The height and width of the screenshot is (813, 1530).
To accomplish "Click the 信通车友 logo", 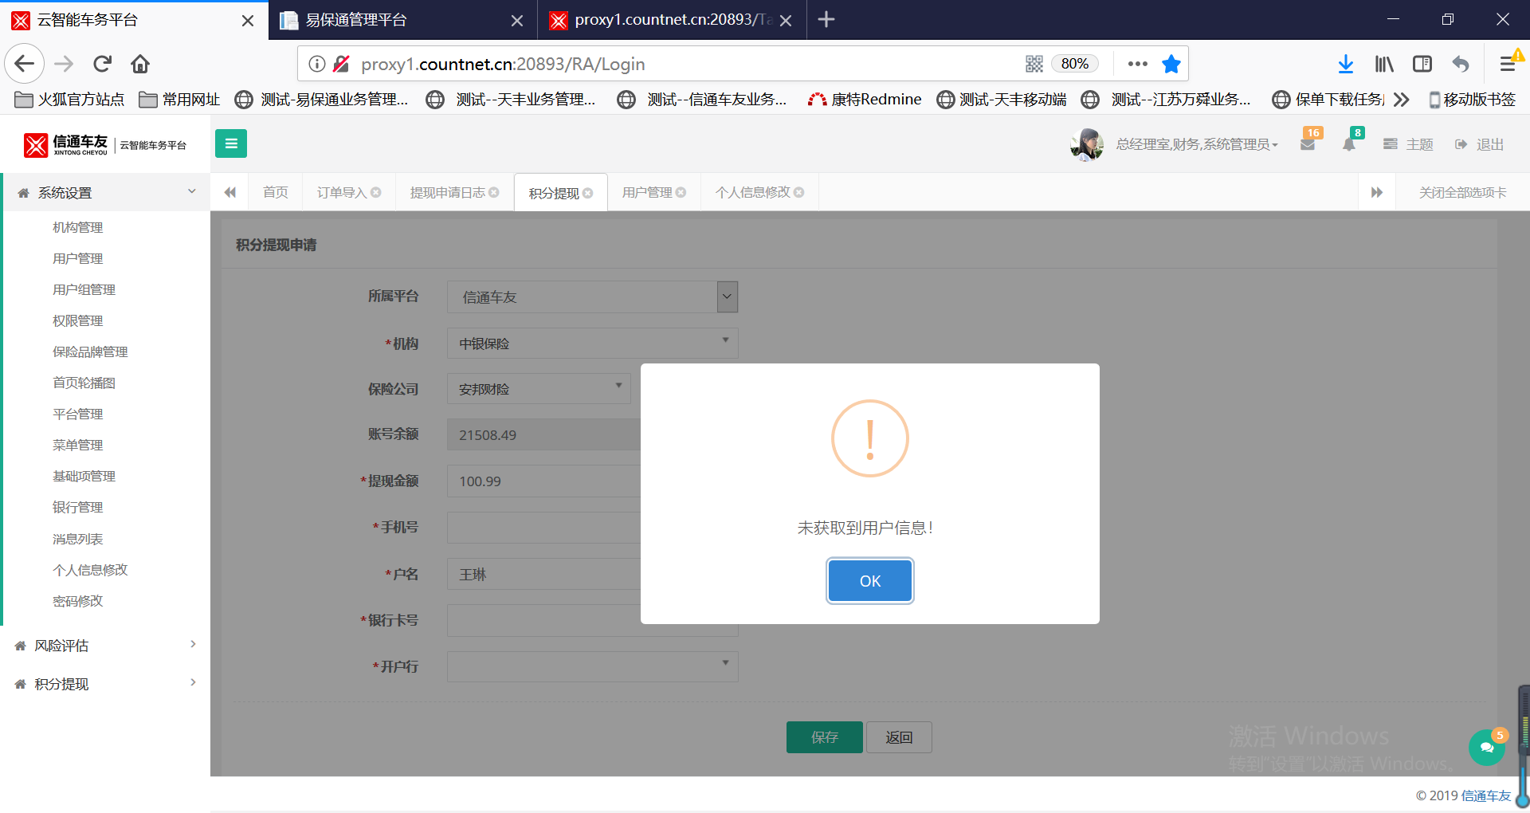I will [105, 144].
